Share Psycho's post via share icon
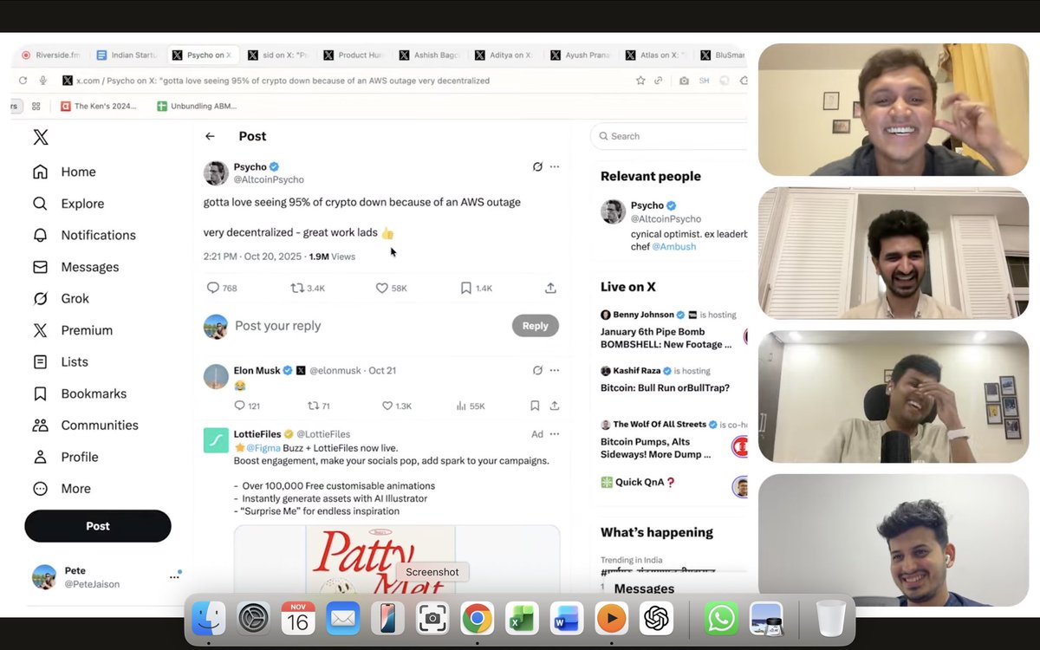Viewport: 1040px width, 650px height. 550,288
